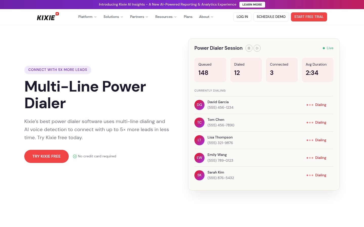Viewport: 364px width, 227px height.
Task: Pause the Power Dialer Session
Action: (249, 48)
